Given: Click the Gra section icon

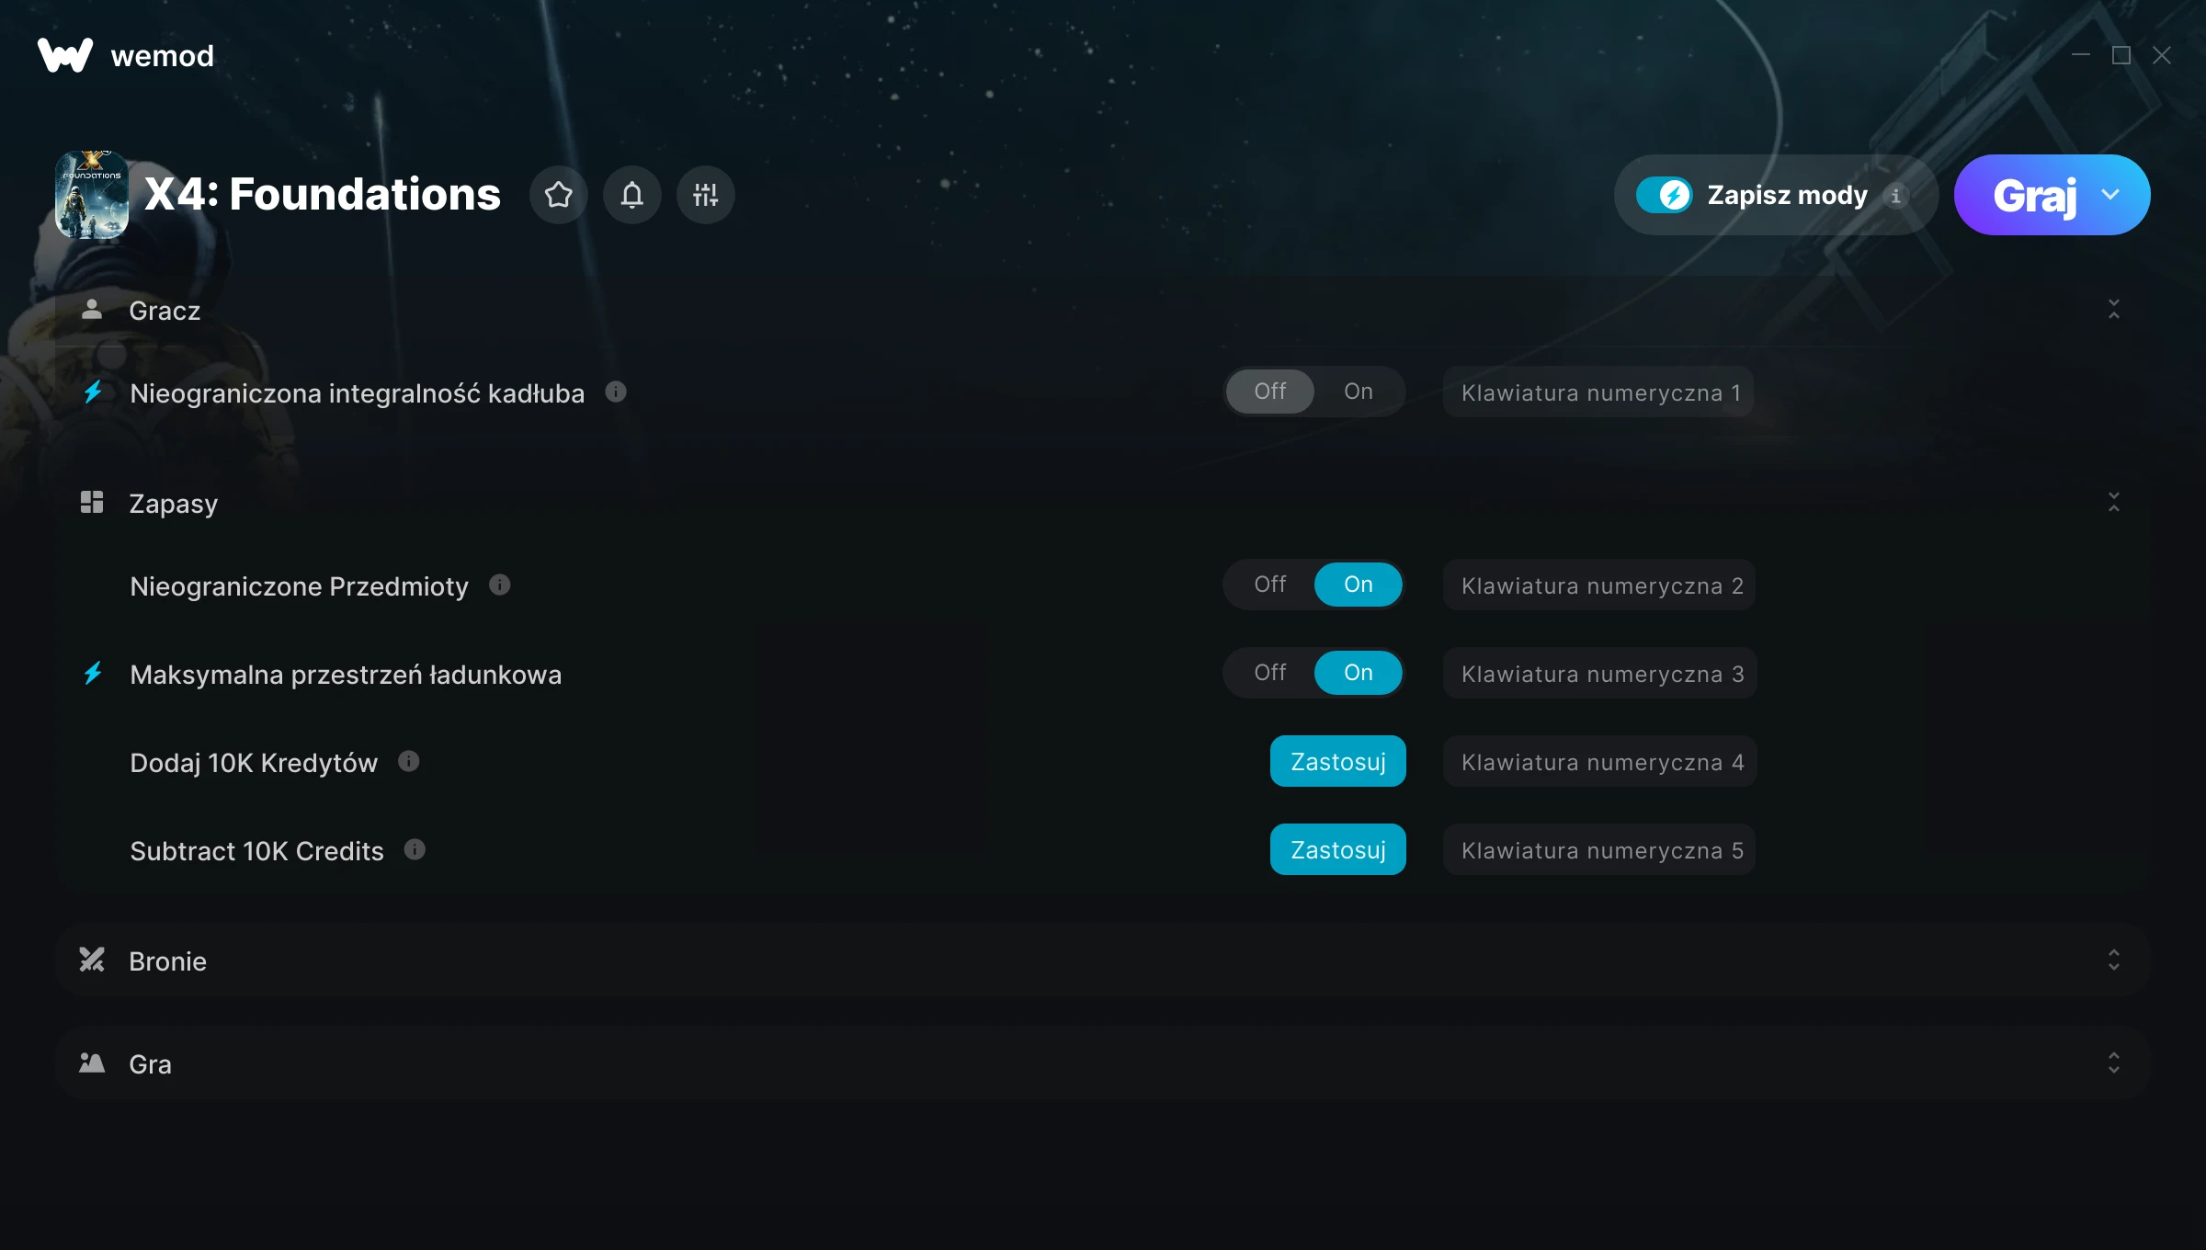Looking at the screenshot, I should click(92, 1063).
